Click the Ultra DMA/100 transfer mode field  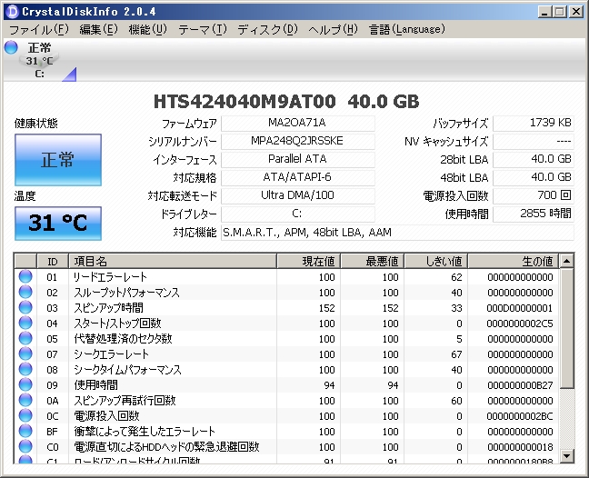coord(298,196)
